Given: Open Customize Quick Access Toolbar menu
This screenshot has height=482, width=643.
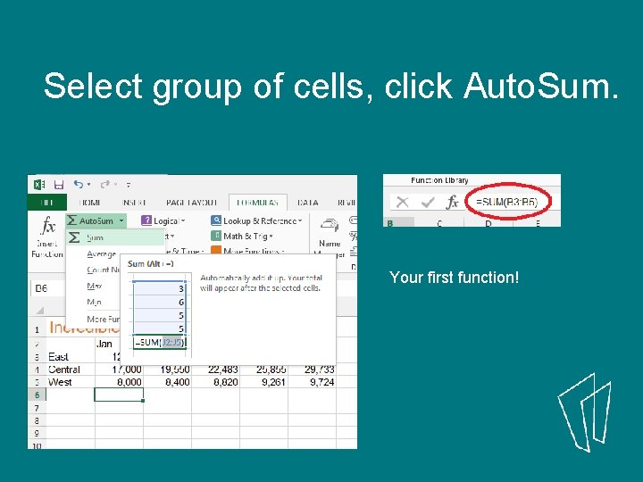Looking at the screenshot, I should 129,186.
